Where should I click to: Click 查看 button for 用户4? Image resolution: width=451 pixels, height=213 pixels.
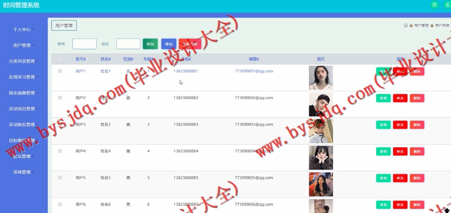(x=383, y=151)
